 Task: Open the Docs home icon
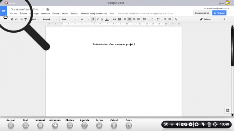coord(4,11)
